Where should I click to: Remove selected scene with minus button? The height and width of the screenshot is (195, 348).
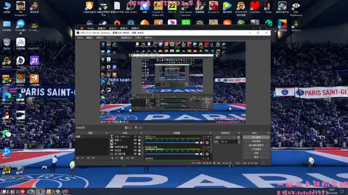(x=83, y=158)
